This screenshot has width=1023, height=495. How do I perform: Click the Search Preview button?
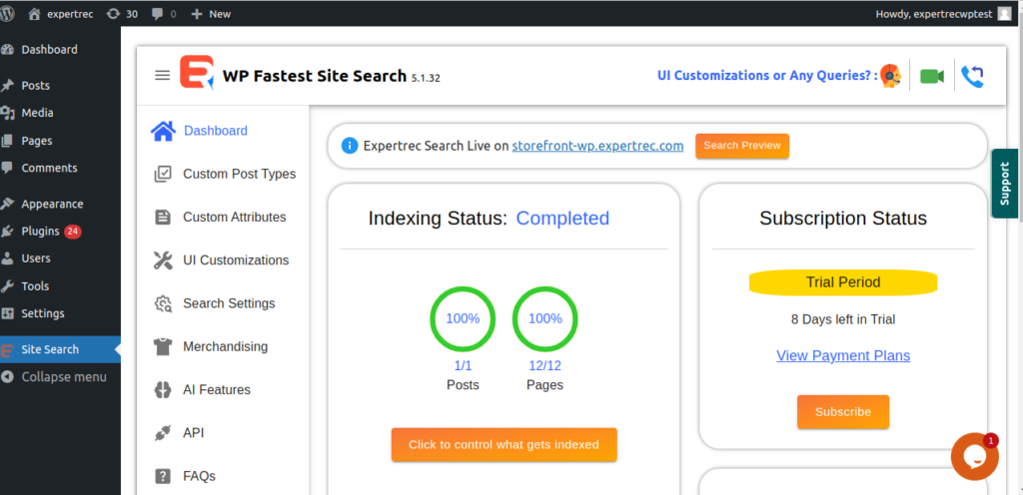click(741, 146)
